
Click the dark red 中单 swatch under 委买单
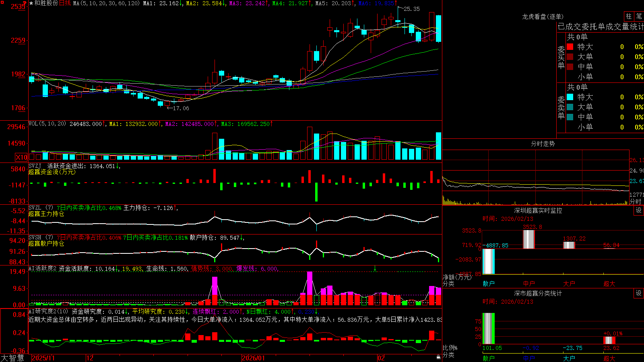coord(570,67)
